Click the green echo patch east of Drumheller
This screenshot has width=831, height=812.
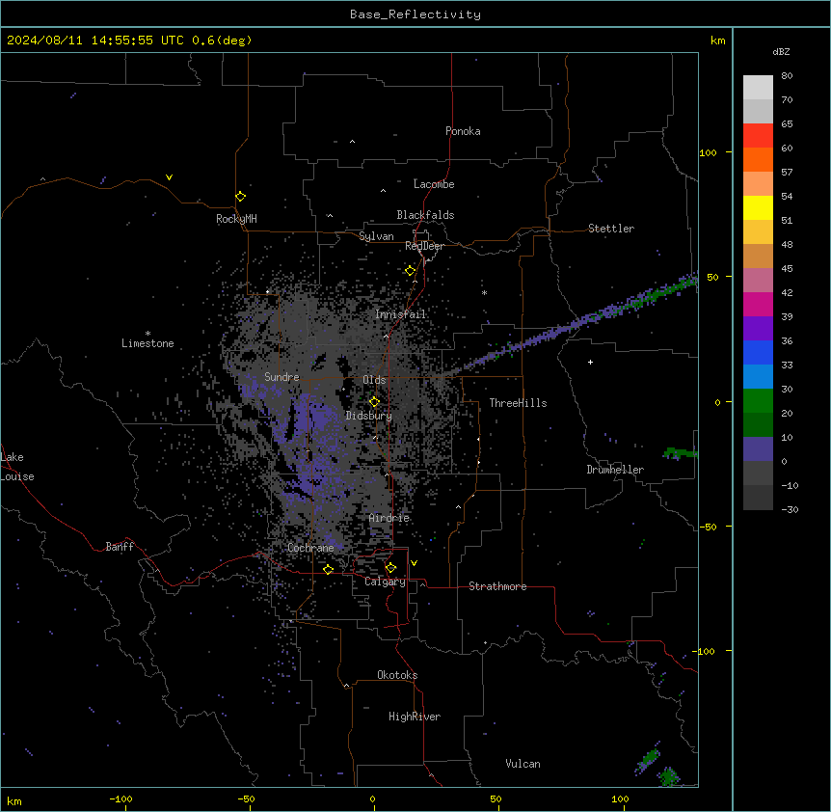coord(681,453)
